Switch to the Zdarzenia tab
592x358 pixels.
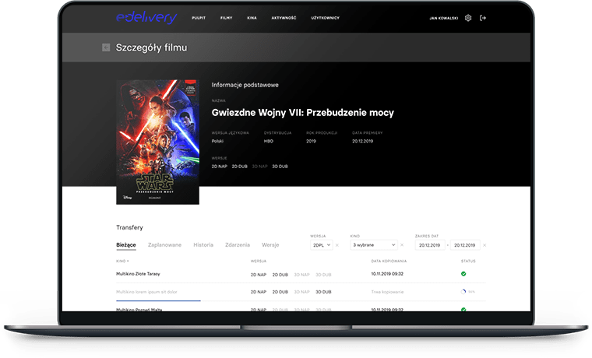(x=238, y=245)
